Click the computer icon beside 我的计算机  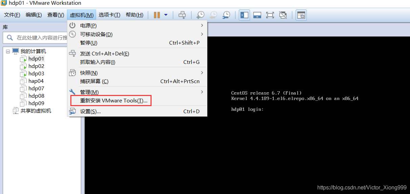[16, 51]
